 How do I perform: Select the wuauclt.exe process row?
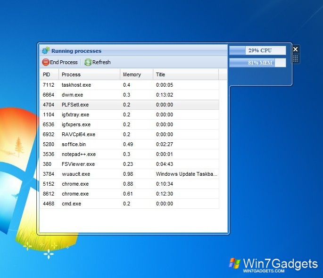tap(129, 174)
